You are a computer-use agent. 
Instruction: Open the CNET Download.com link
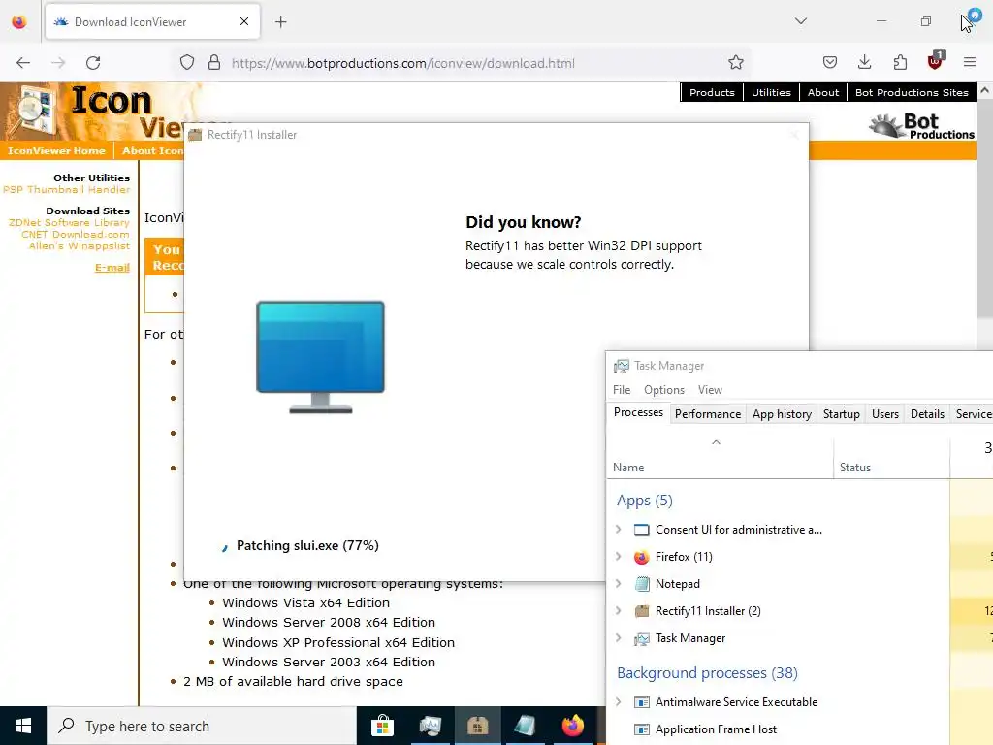pyautogui.click(x=76, y=234)
